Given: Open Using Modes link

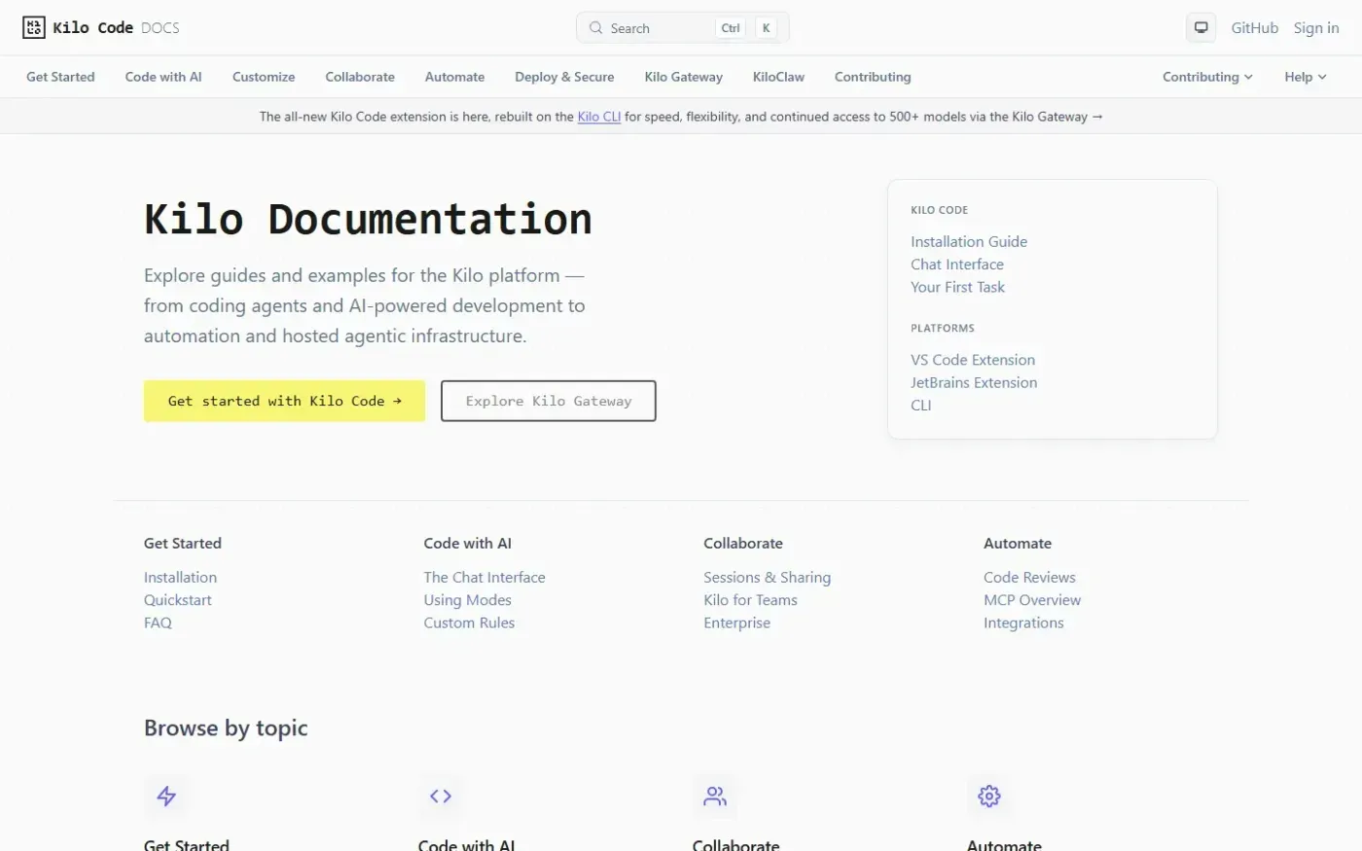Looking at the screenshot, I should point(467,600).
